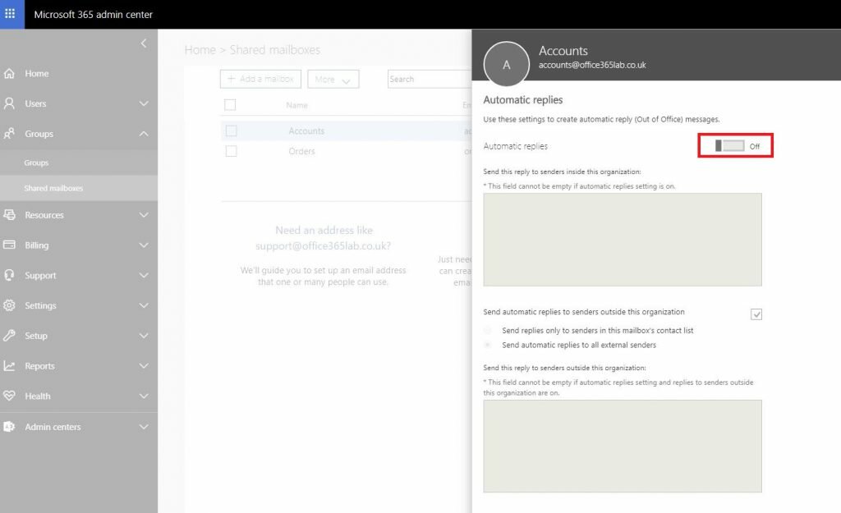The image size is (841, 513).
Task: Open the Groups sub-item in sidebar
Action: (36, 163)
